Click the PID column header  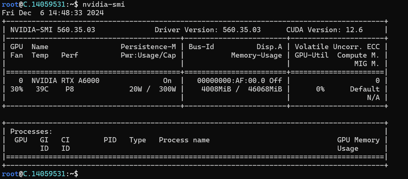click(x=110, y=140)
